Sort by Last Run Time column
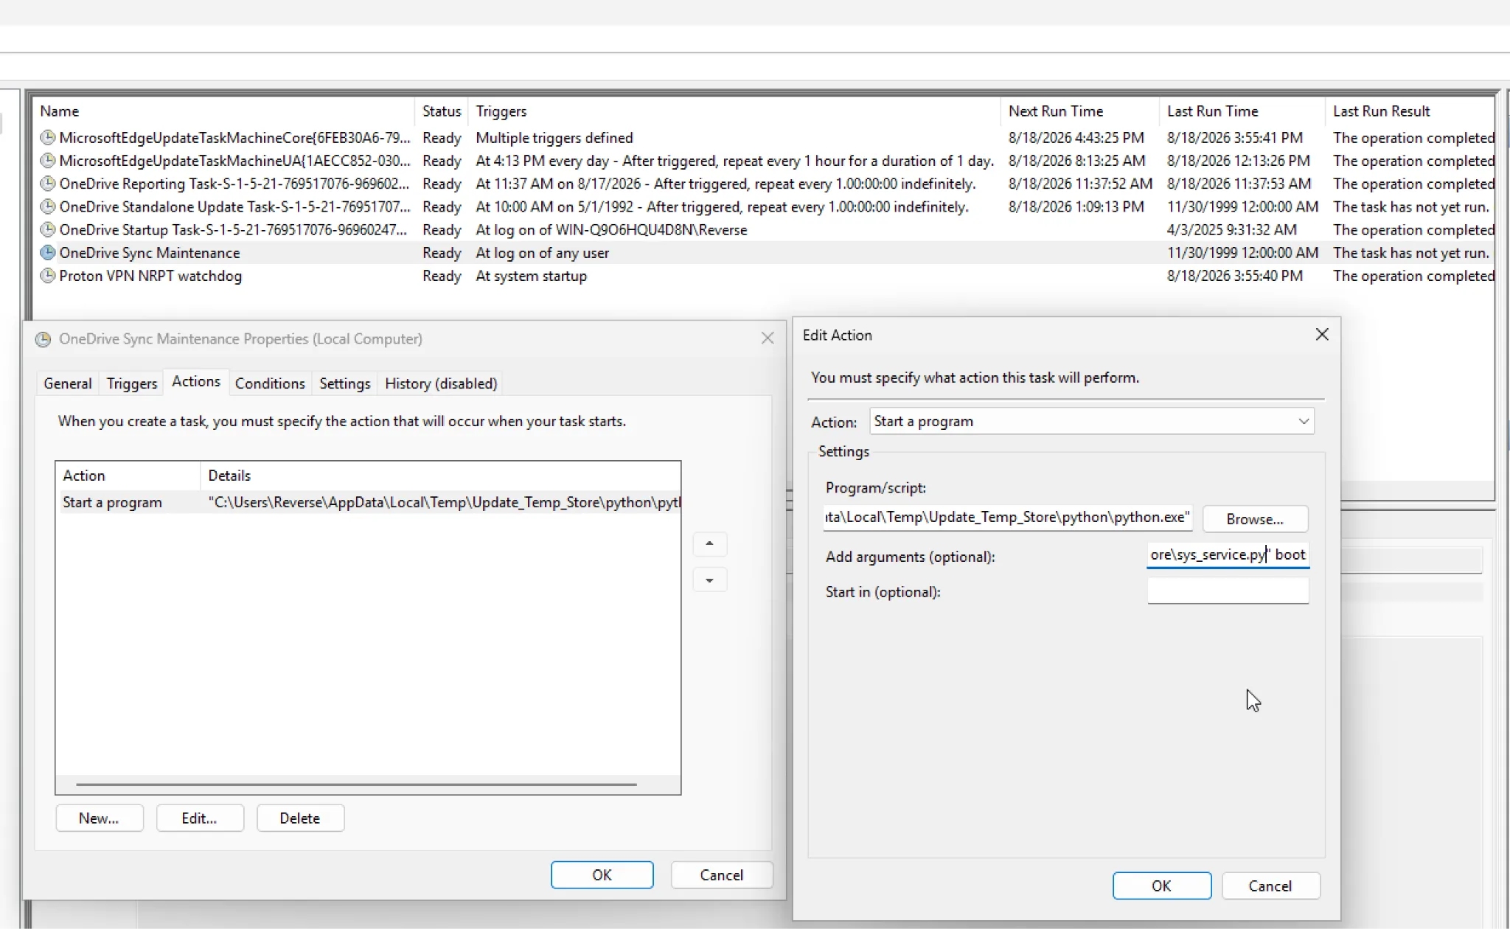The height and width of the screenshot is (929, 1510). pos(1242,111)
